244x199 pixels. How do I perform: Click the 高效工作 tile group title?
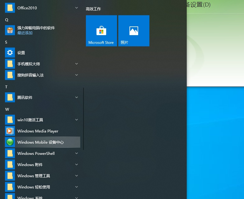click(93, 9)
